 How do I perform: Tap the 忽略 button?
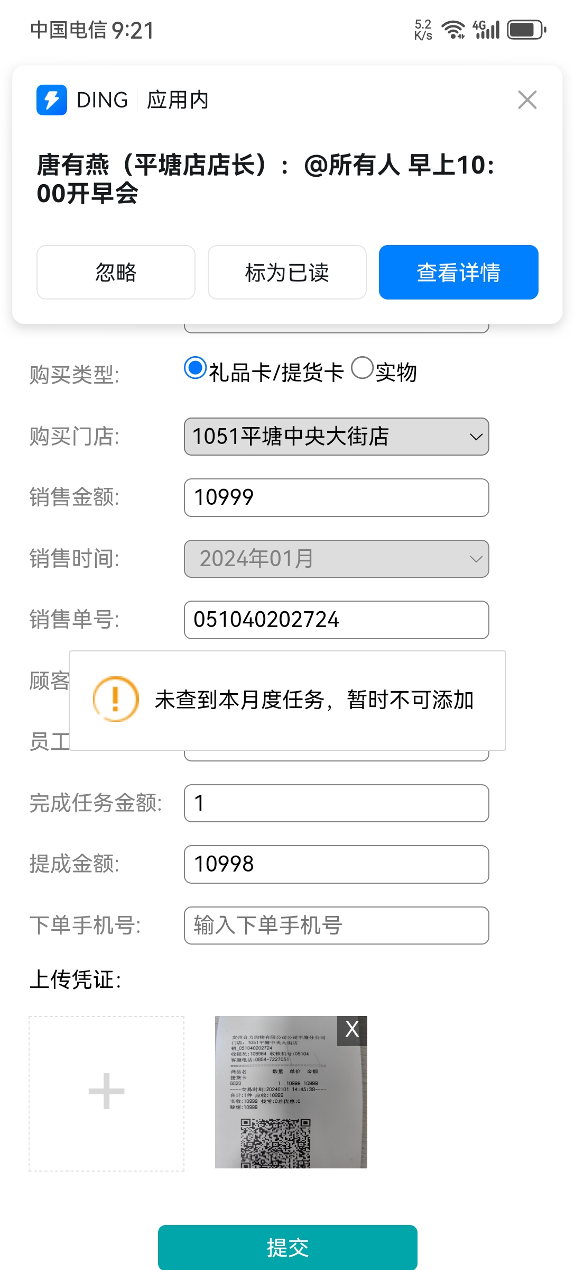click(116, 273)
